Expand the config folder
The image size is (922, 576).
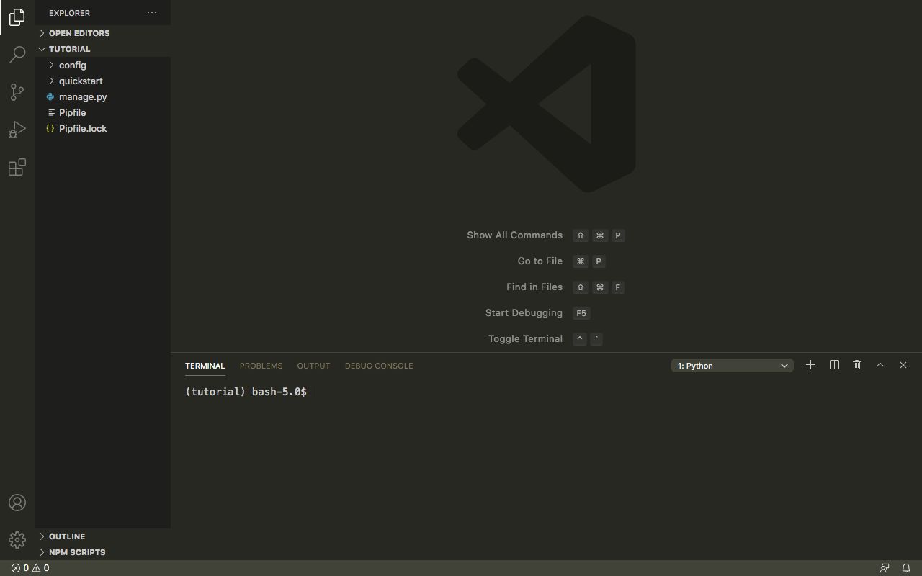coord(102,65)
